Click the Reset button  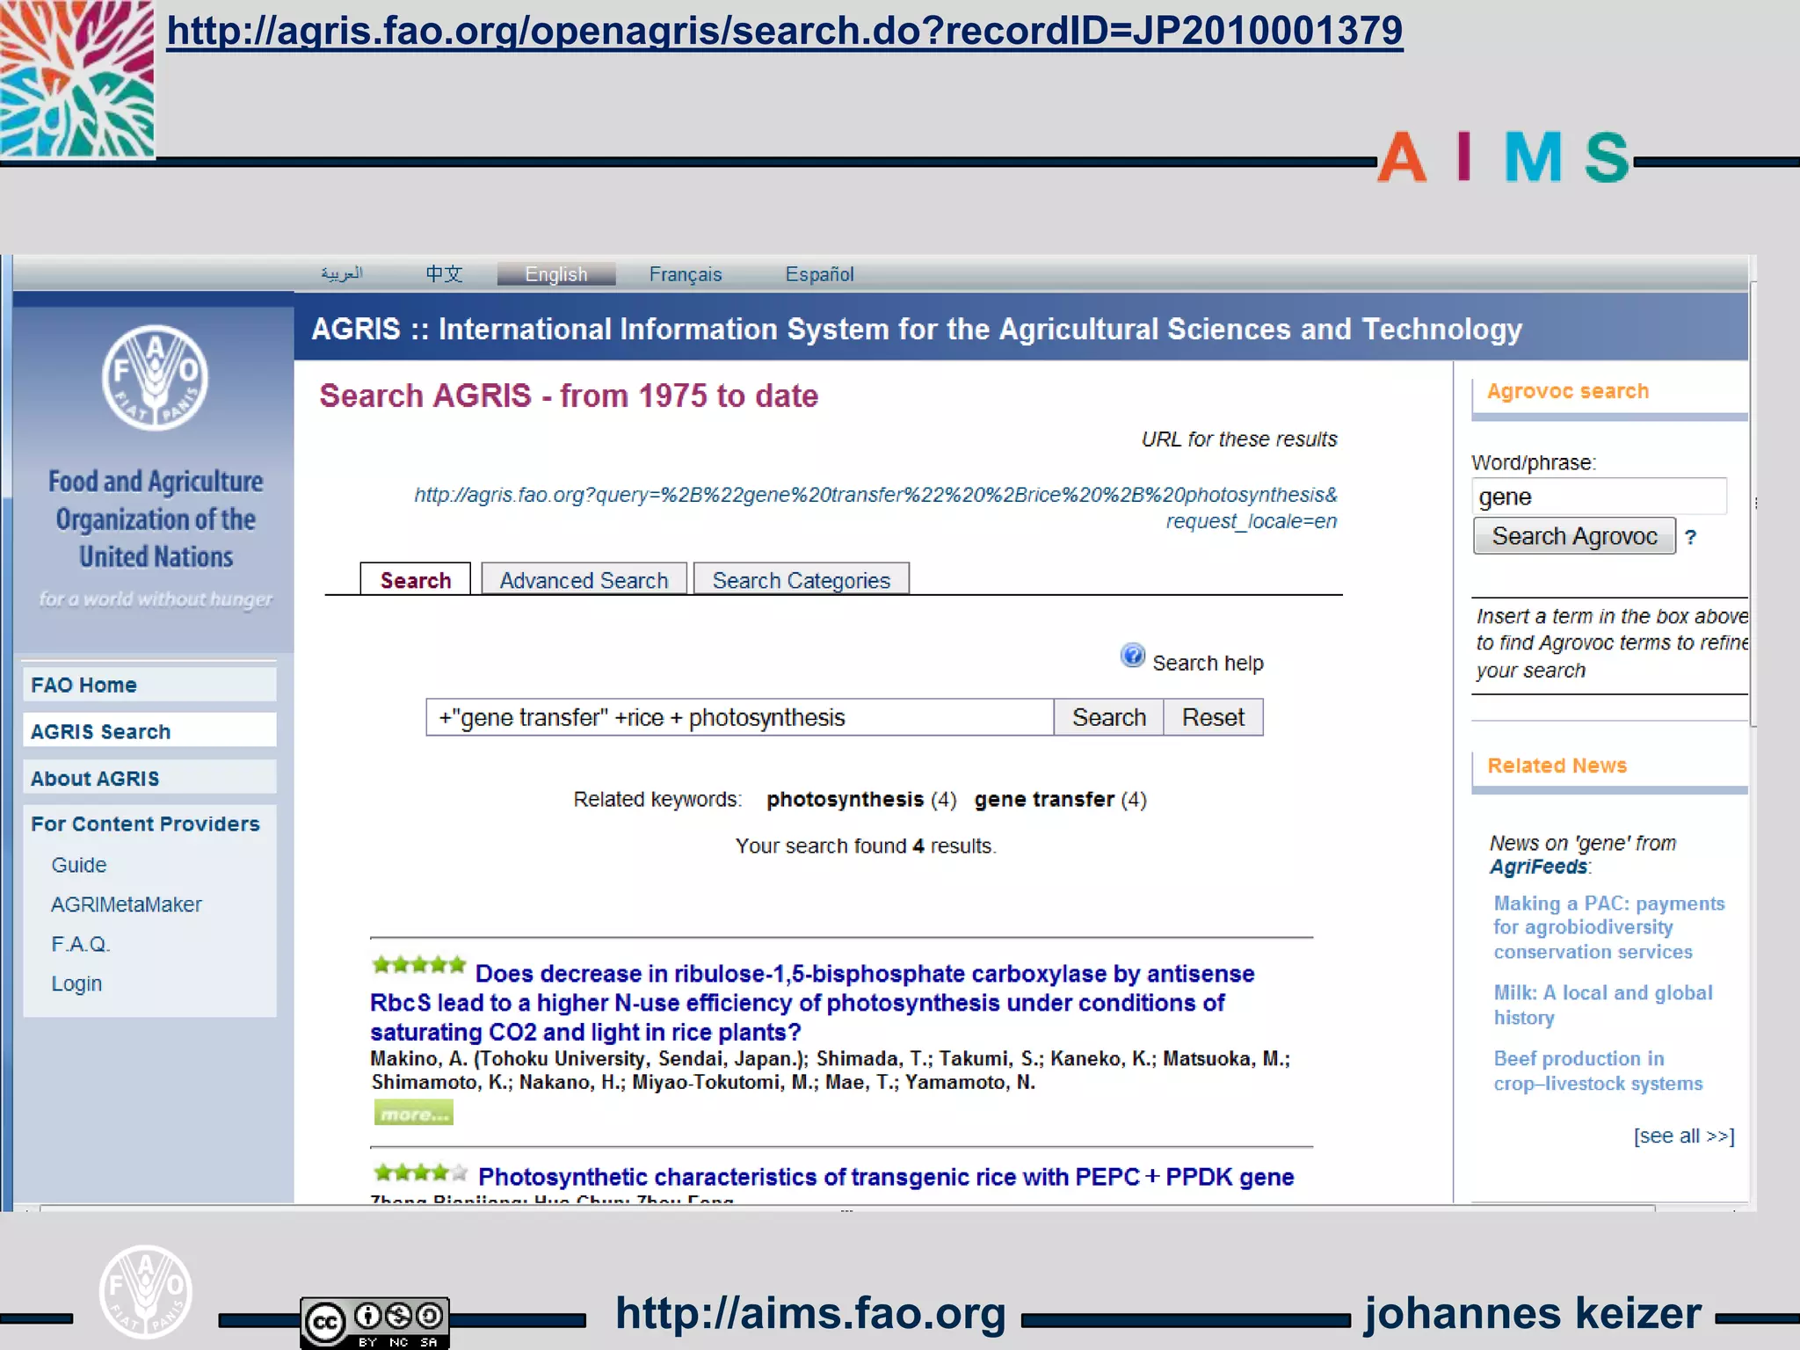(x=1213, y=717)
